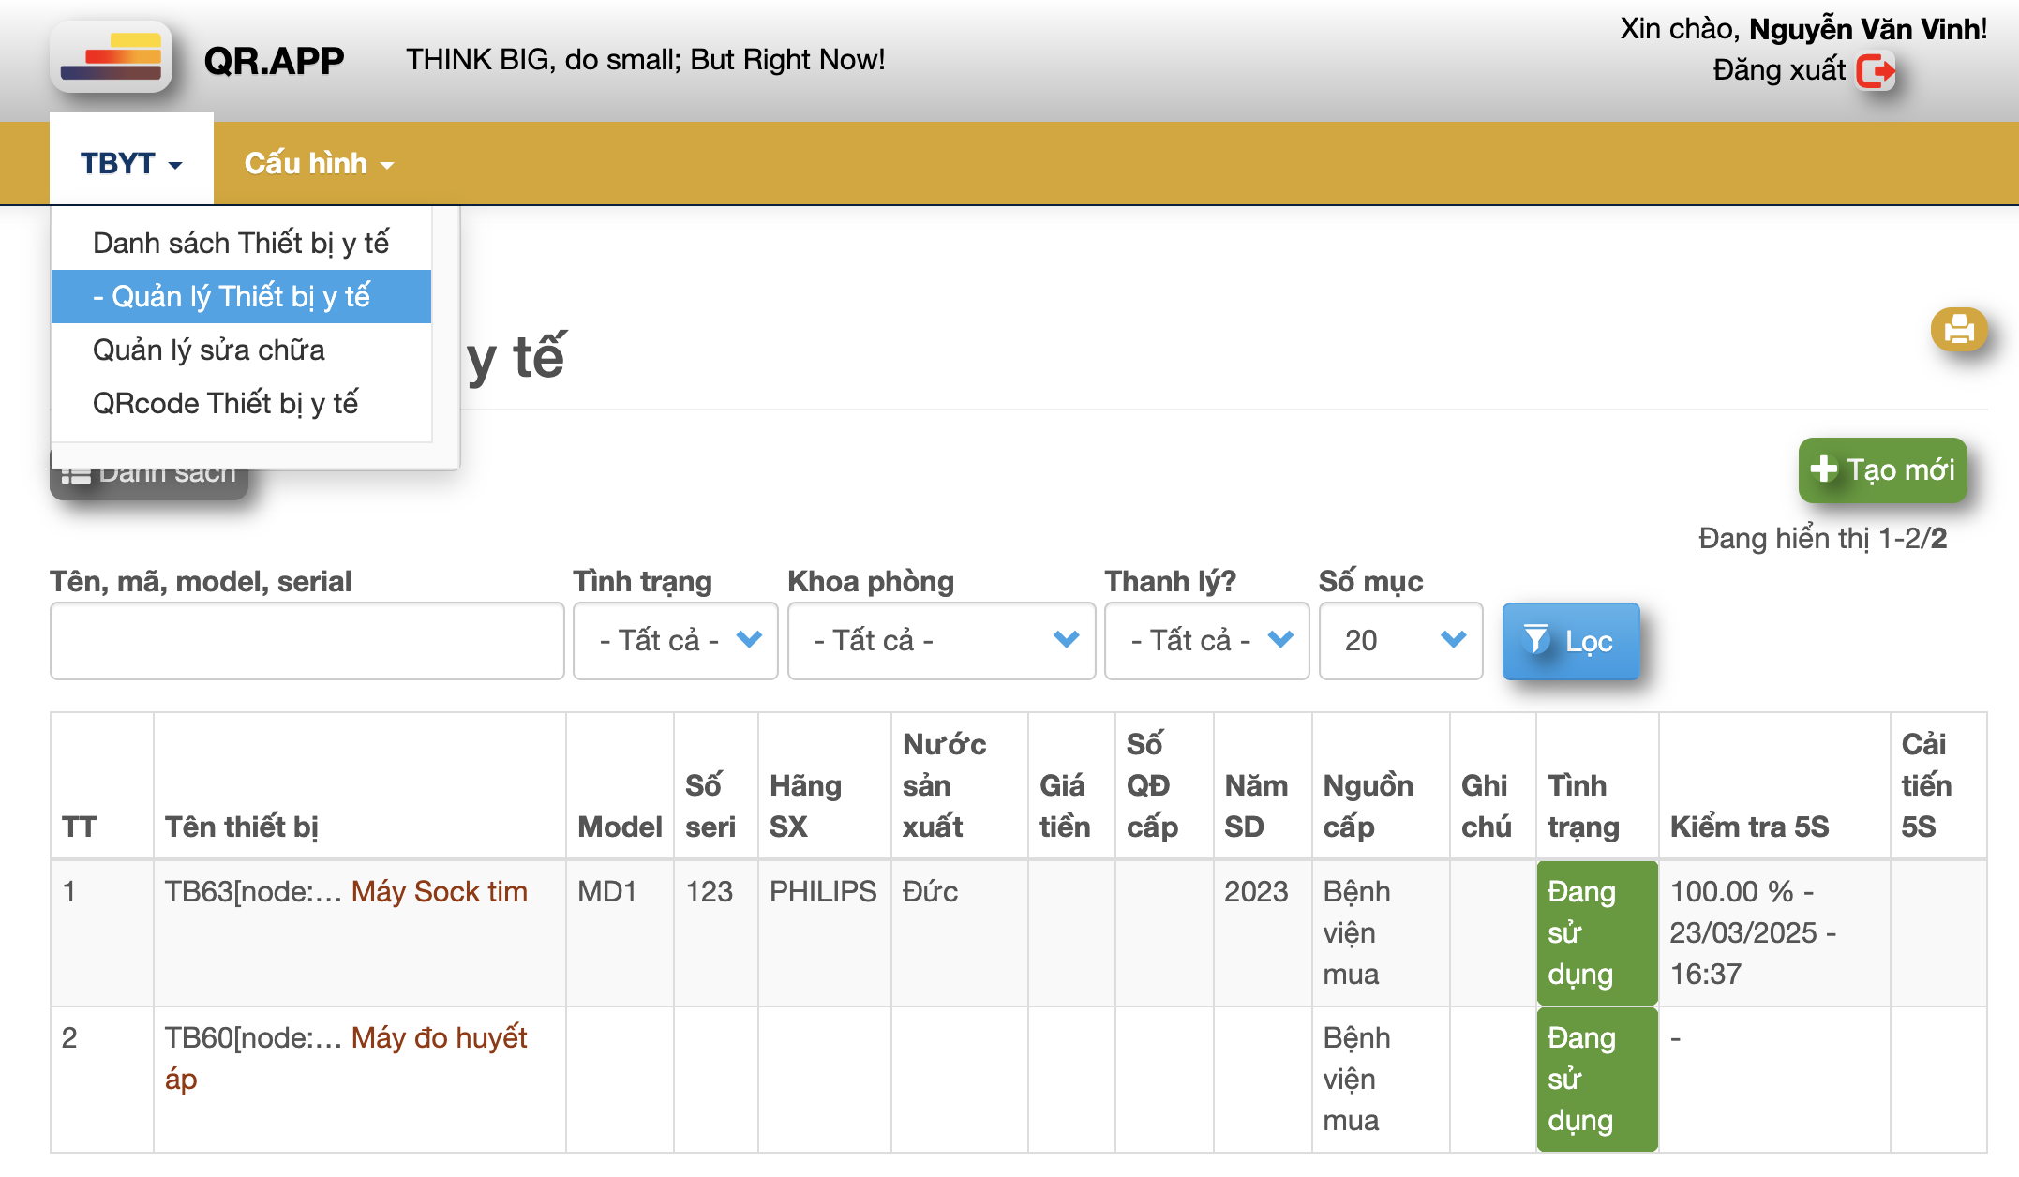
Task: Click the plus icon on Tạo mới
Action: 1823,469
